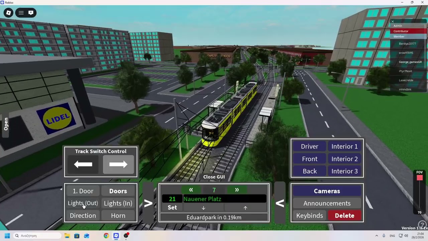Viewport: 428px width, 241px height.
Task: Open Outlook from the taskbar
Action: coord(87,236)
